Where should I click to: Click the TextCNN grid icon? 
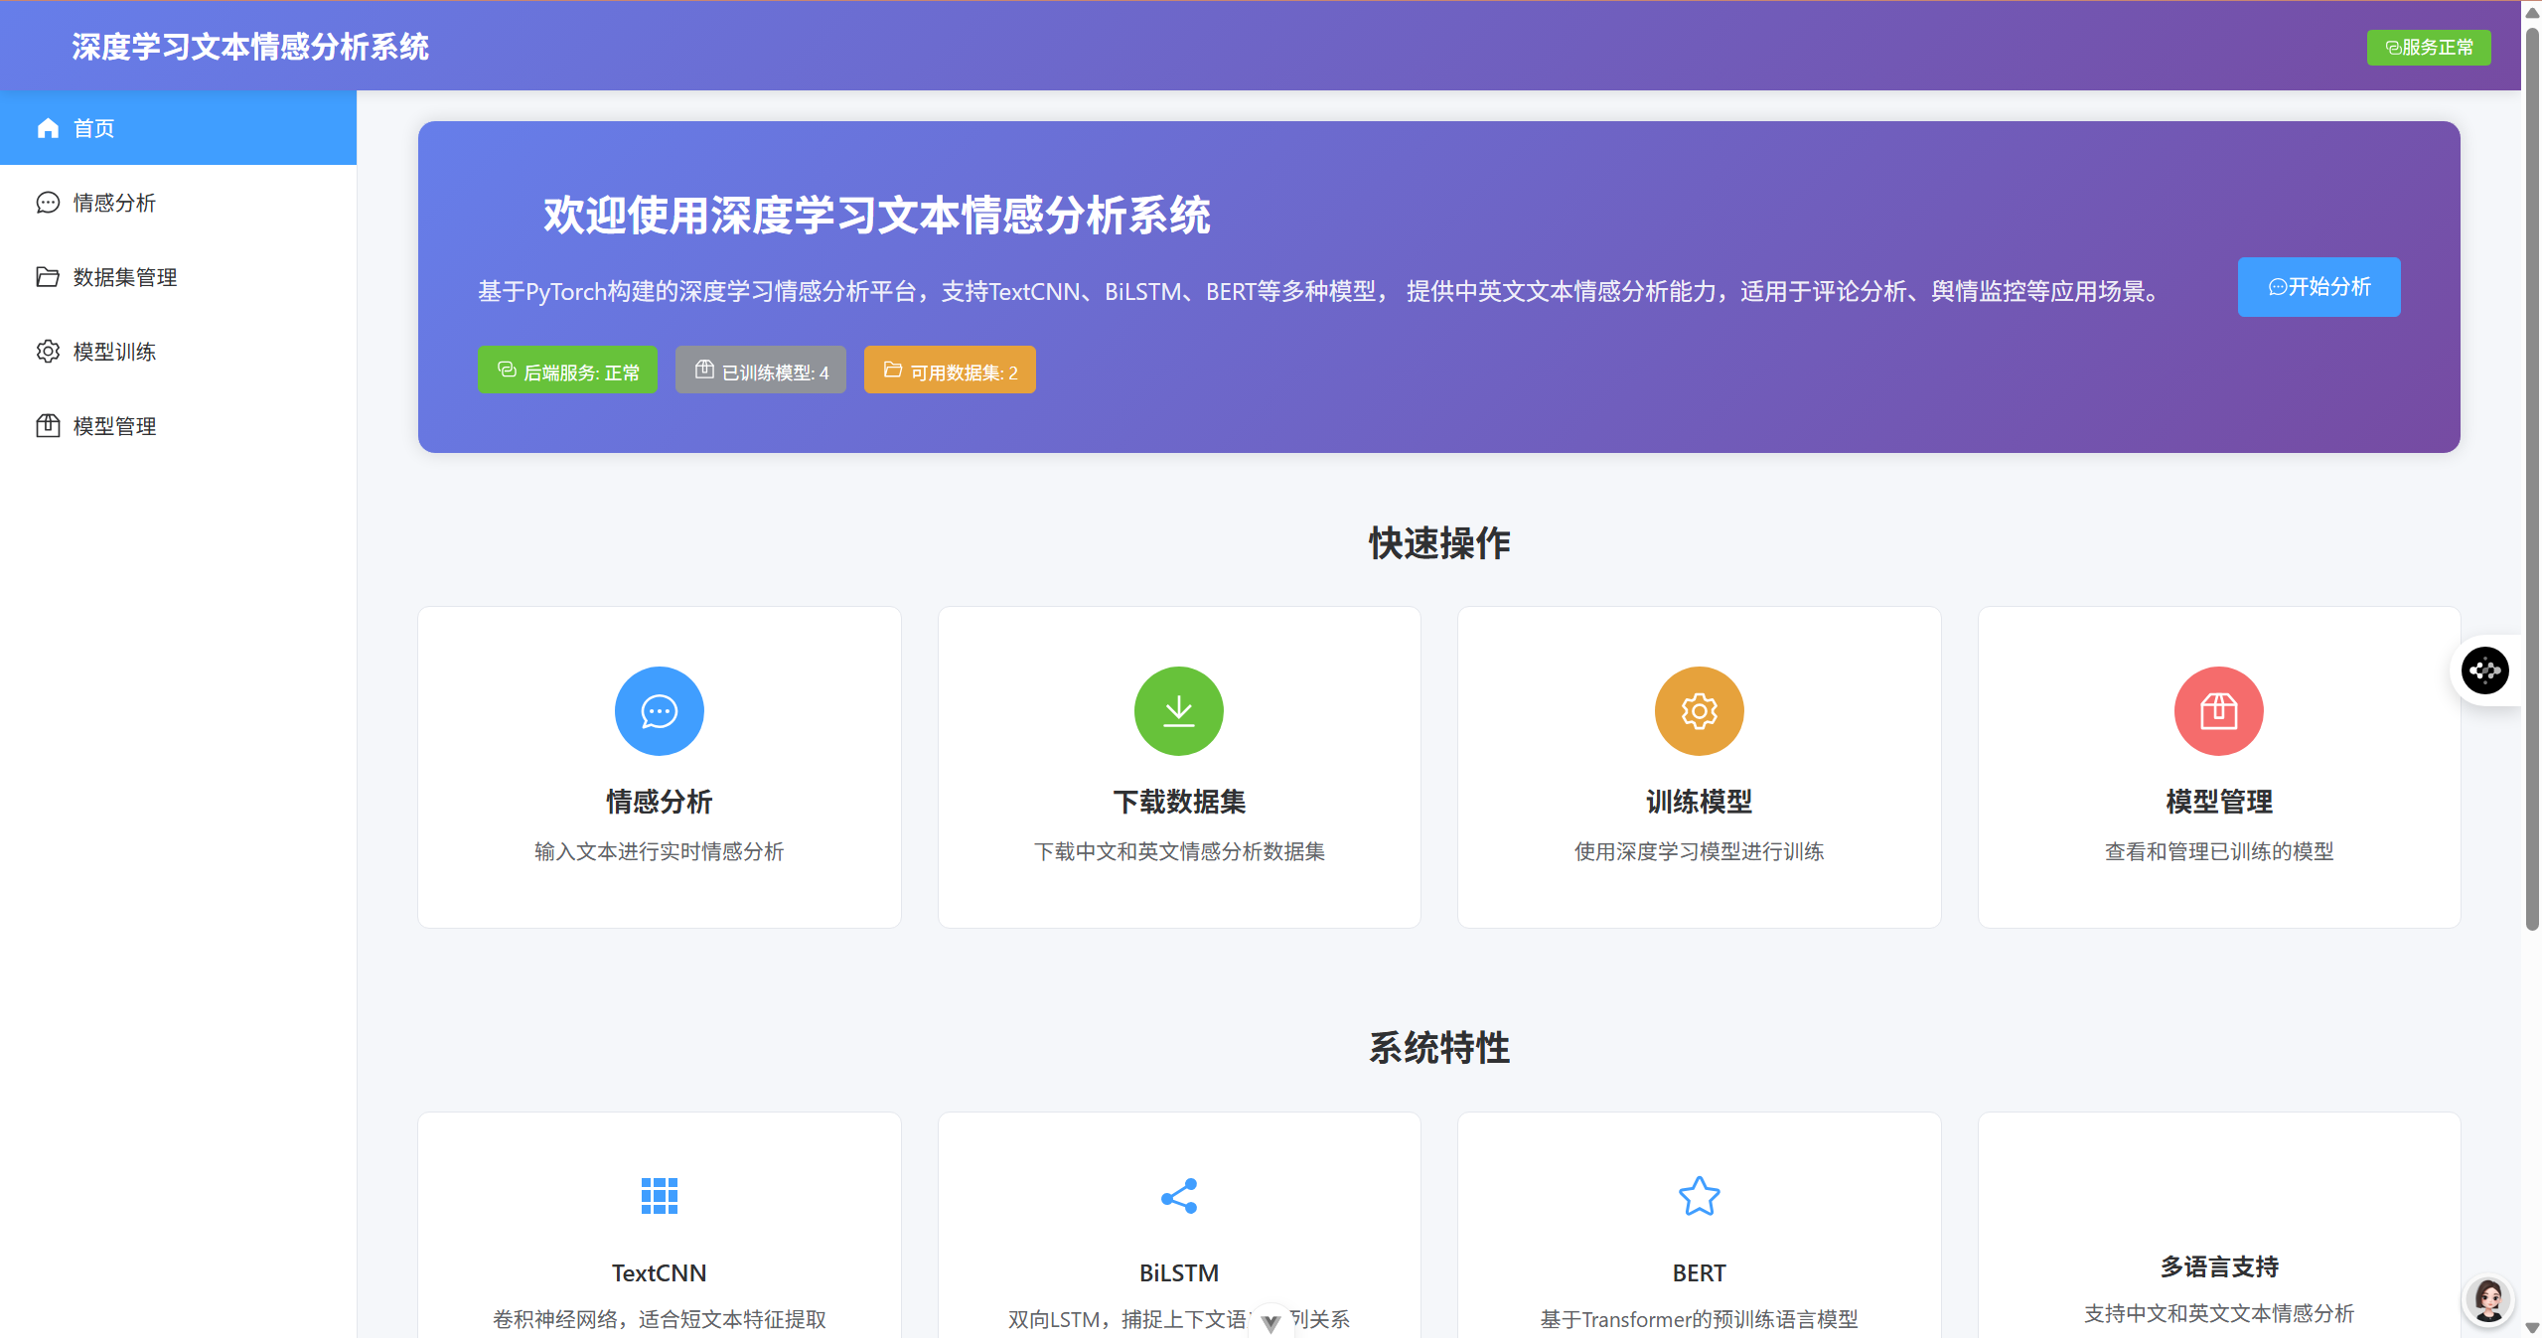tap(659, 1196)
